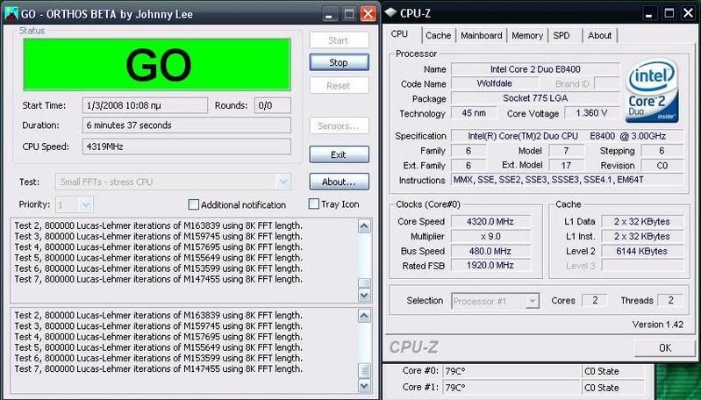The height and width of the screenshot is (400, 701).
Task: Click lower log scrollbar up arrow
Action: [364, 316]
